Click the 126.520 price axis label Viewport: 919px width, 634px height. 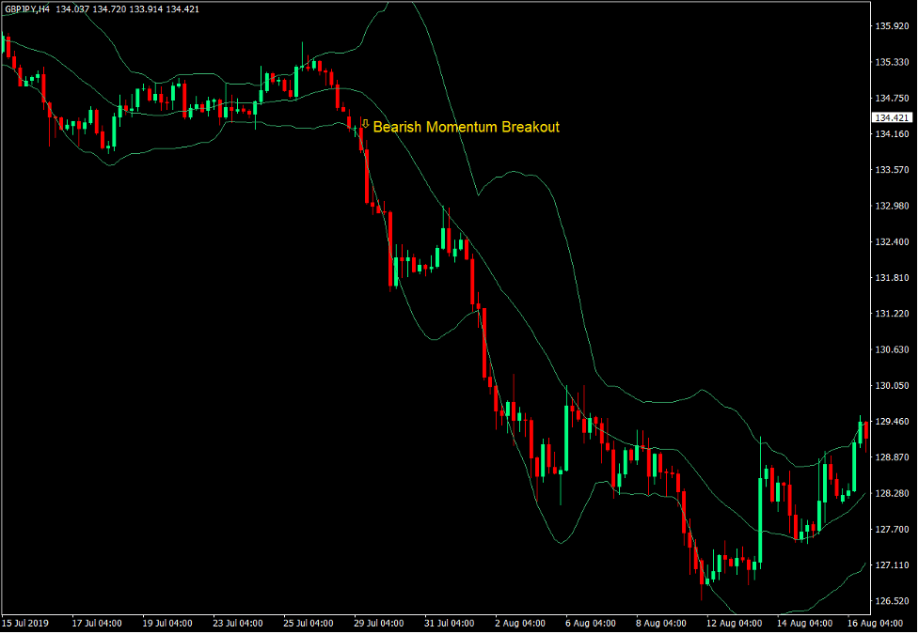891,601
